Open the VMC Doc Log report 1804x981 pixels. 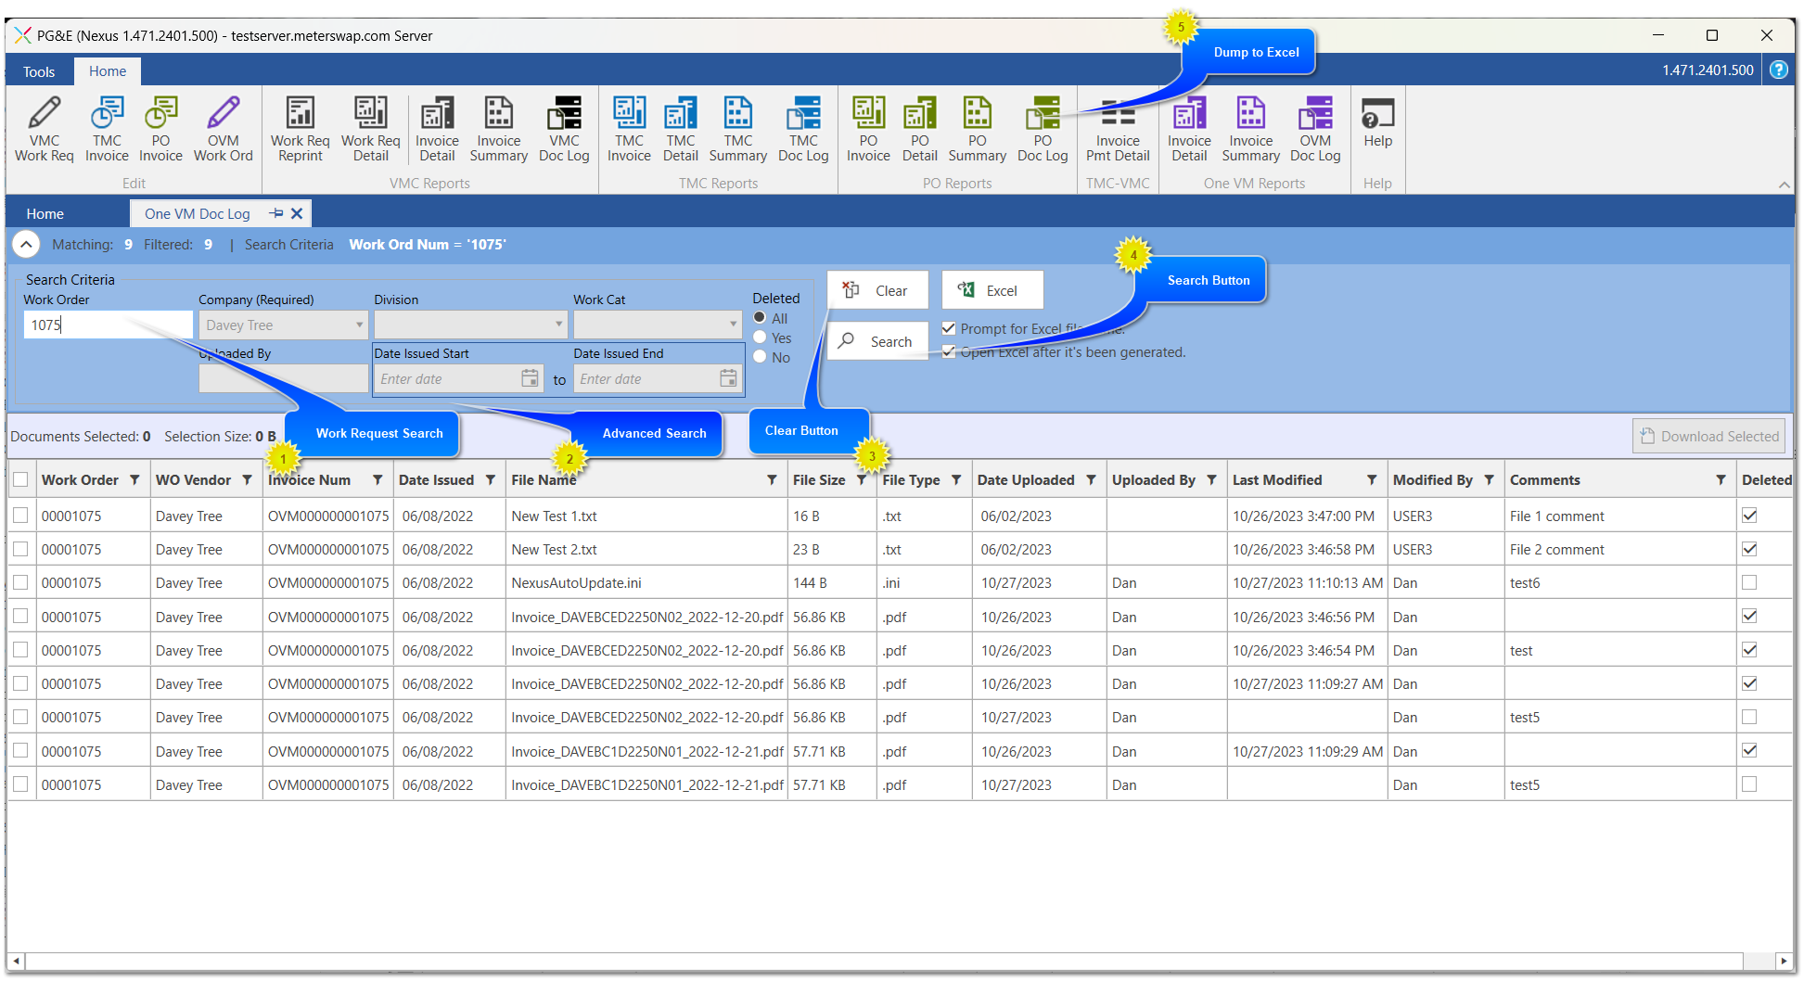(564, 129)
